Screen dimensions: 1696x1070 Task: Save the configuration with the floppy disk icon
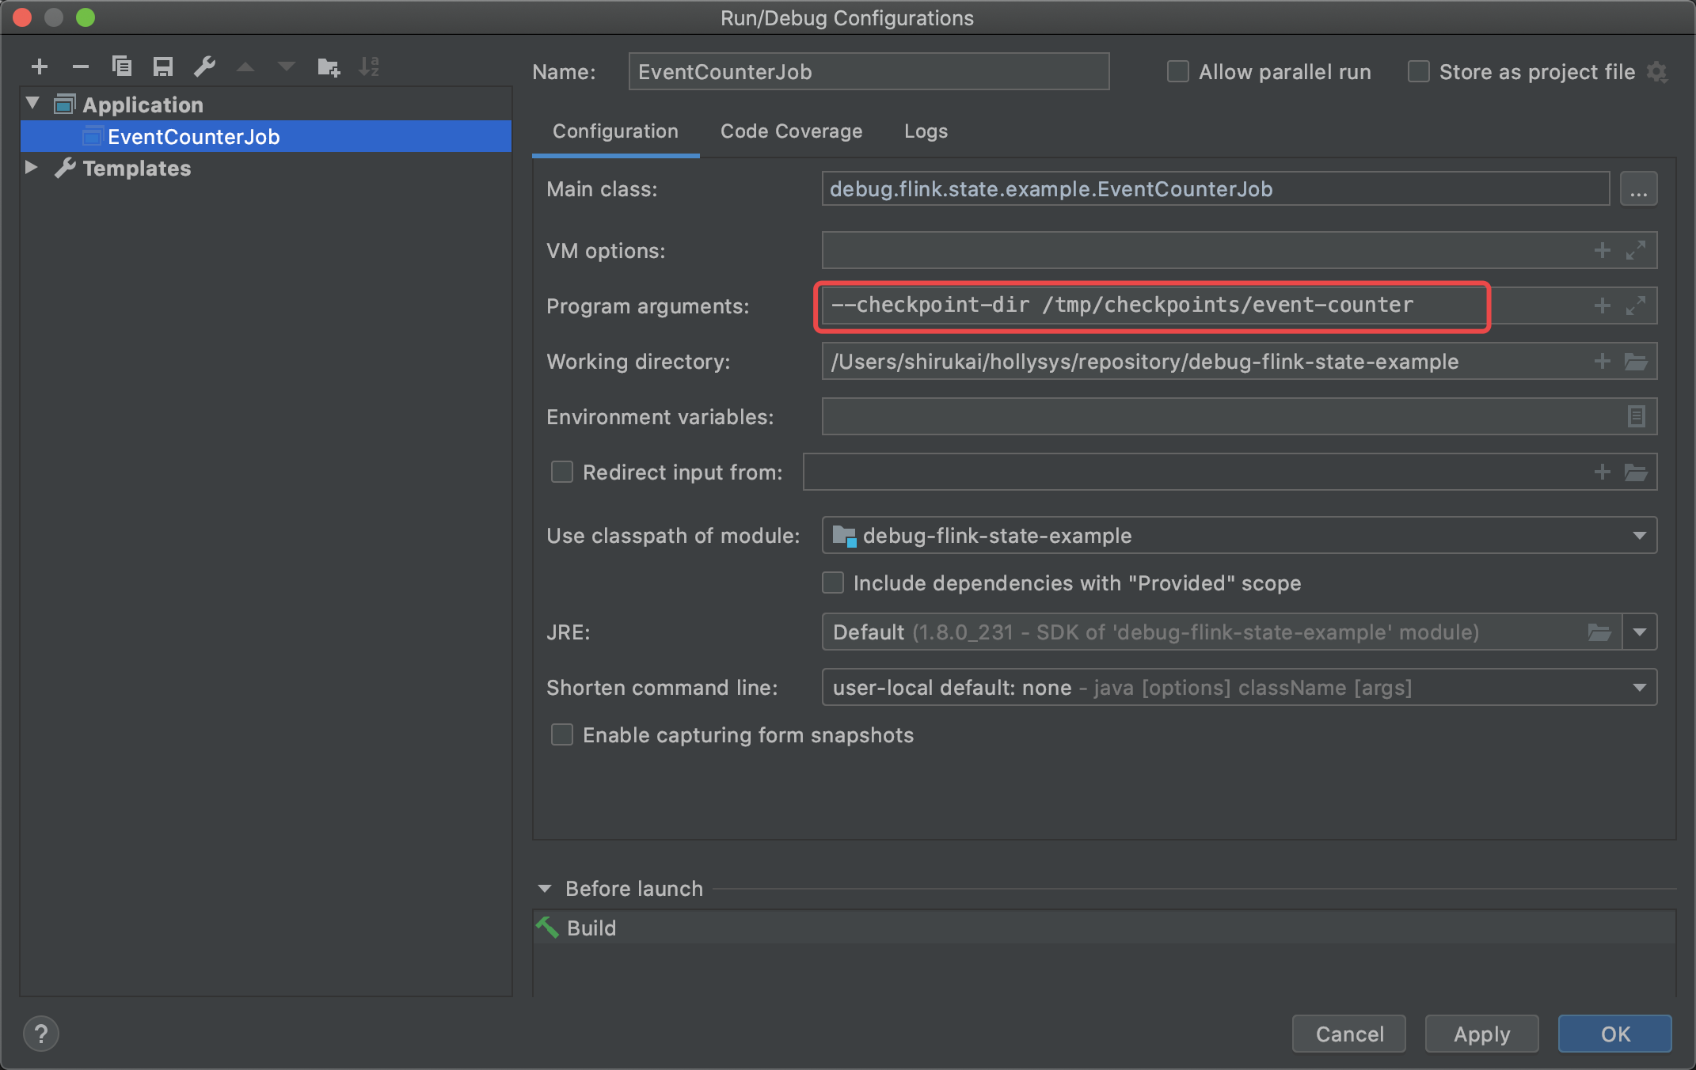pyautogui.click(x=163, y=67)
